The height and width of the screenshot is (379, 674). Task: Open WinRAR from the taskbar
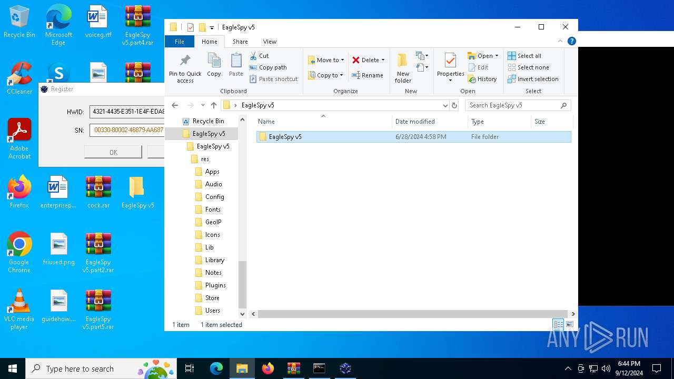tap(294, 368)
